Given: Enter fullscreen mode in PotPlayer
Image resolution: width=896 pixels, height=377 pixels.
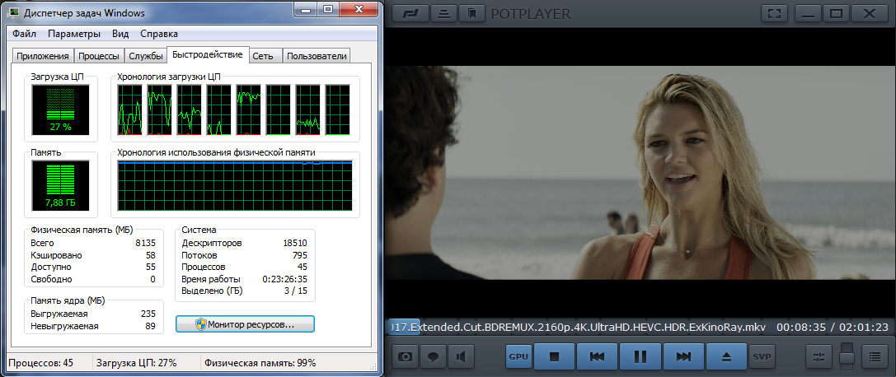Looking at the screenshot, I should pos(773,13).
